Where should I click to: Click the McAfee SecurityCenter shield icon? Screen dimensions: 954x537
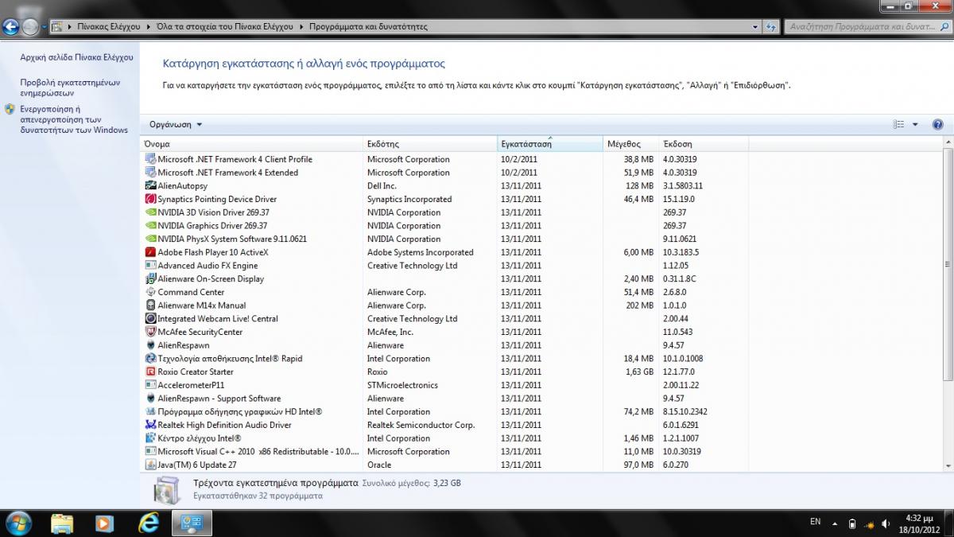coord(151,332)
